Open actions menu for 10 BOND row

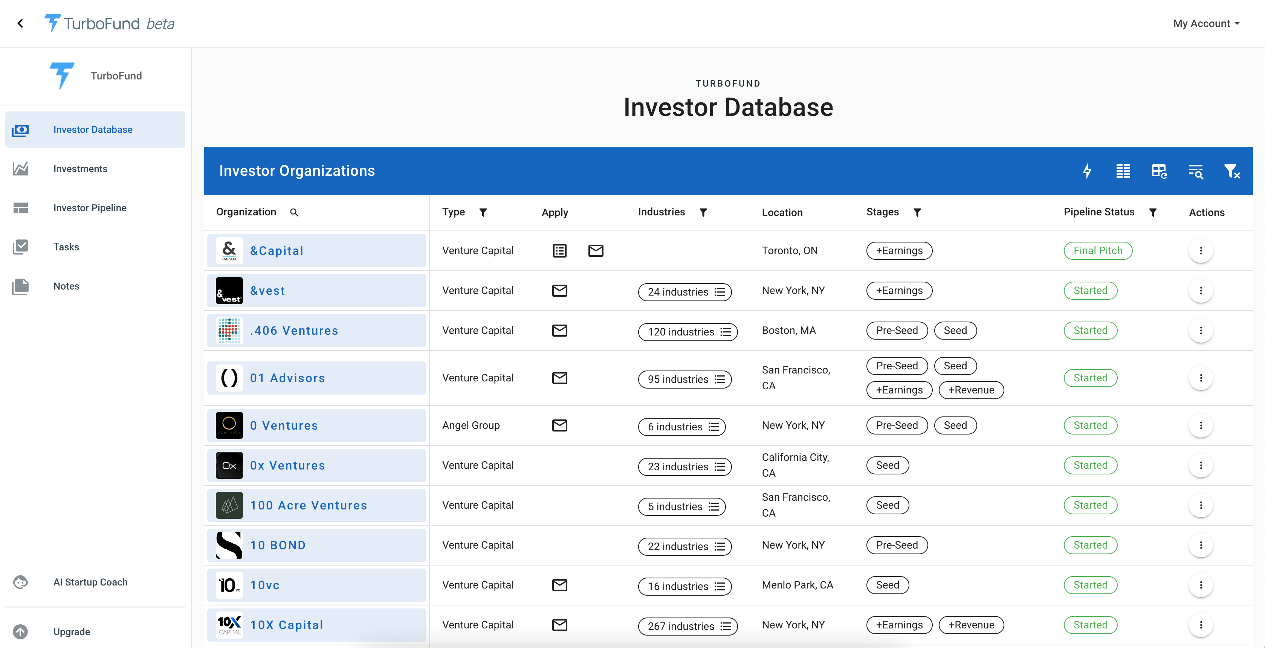click(1201, 546)
